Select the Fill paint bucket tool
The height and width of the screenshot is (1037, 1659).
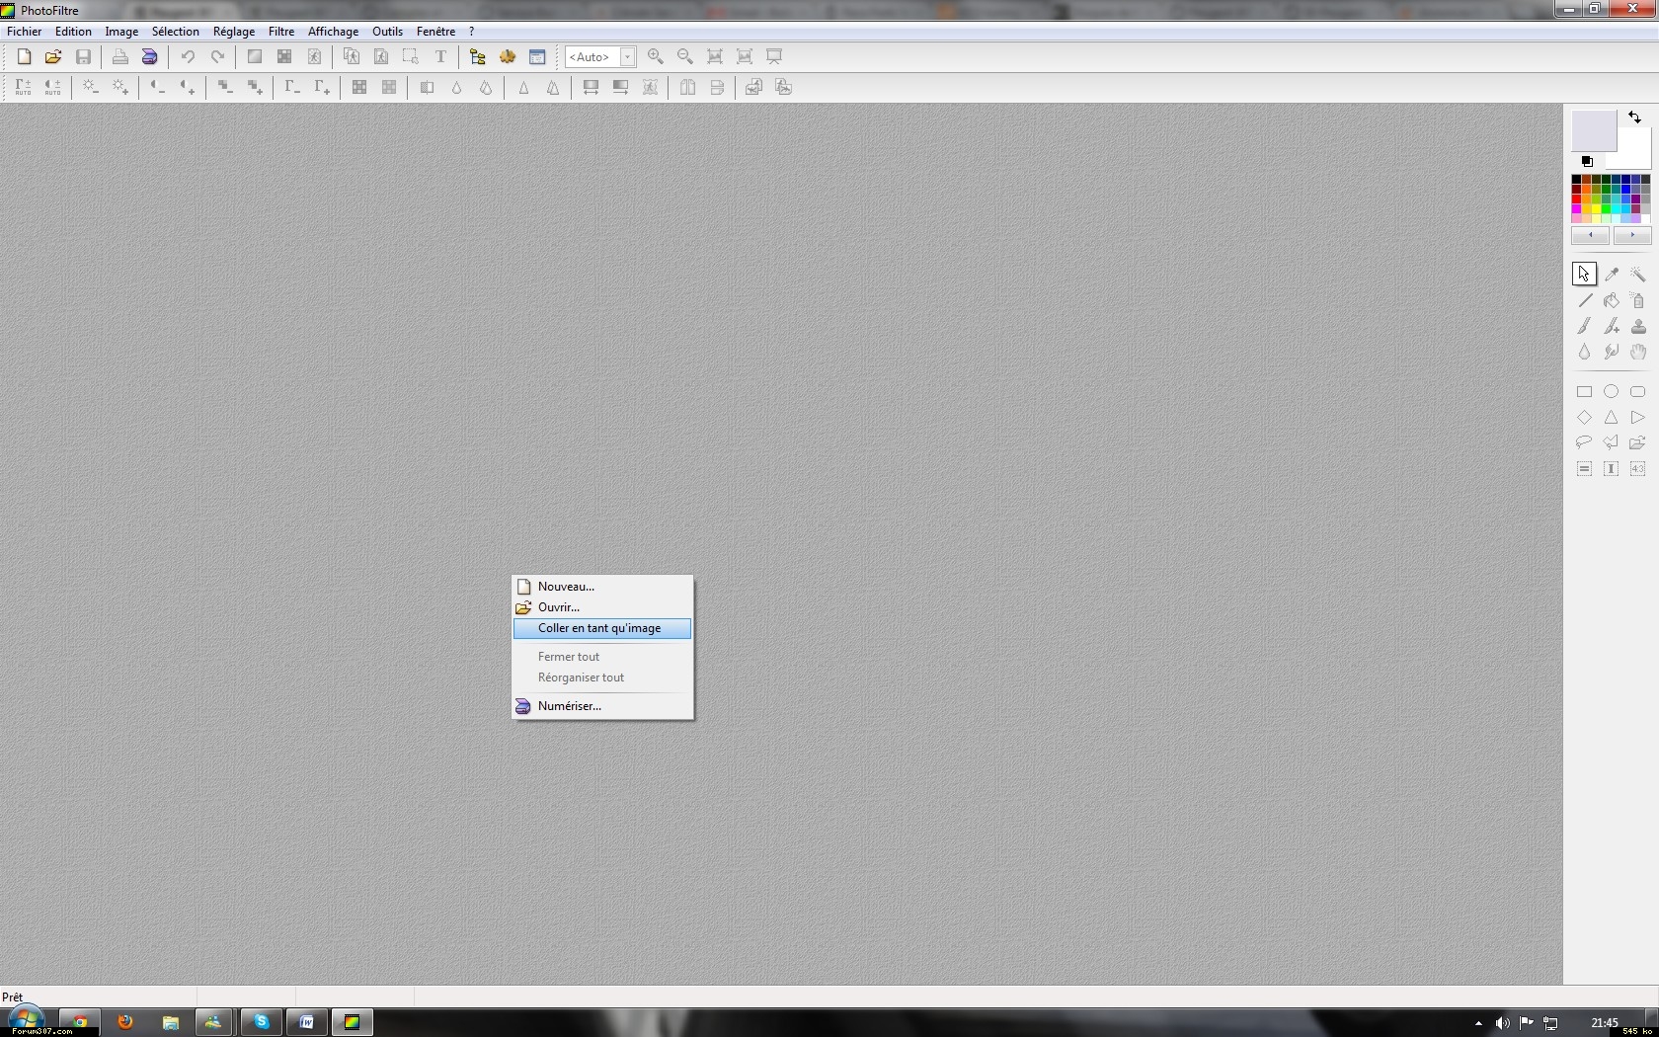[x=1612, y=300]
